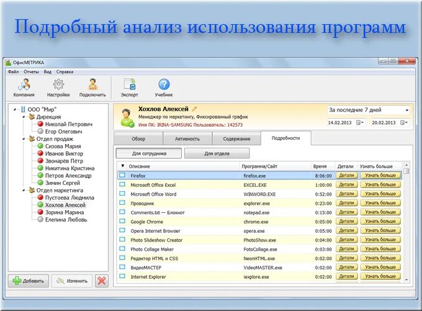Click the employee avatar in the header
The width and height of the screenshot is (422, 311).
(127, 118)
